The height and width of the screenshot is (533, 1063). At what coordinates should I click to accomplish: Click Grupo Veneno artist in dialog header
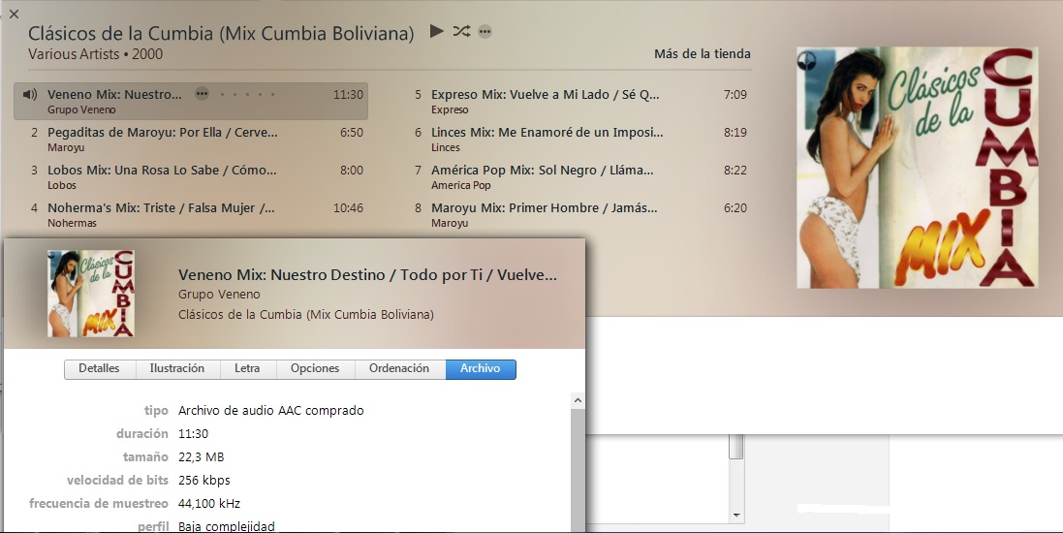point(219,295)
